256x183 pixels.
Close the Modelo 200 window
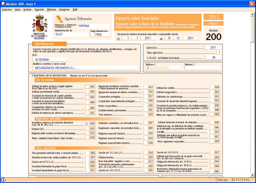pos(252,4)
